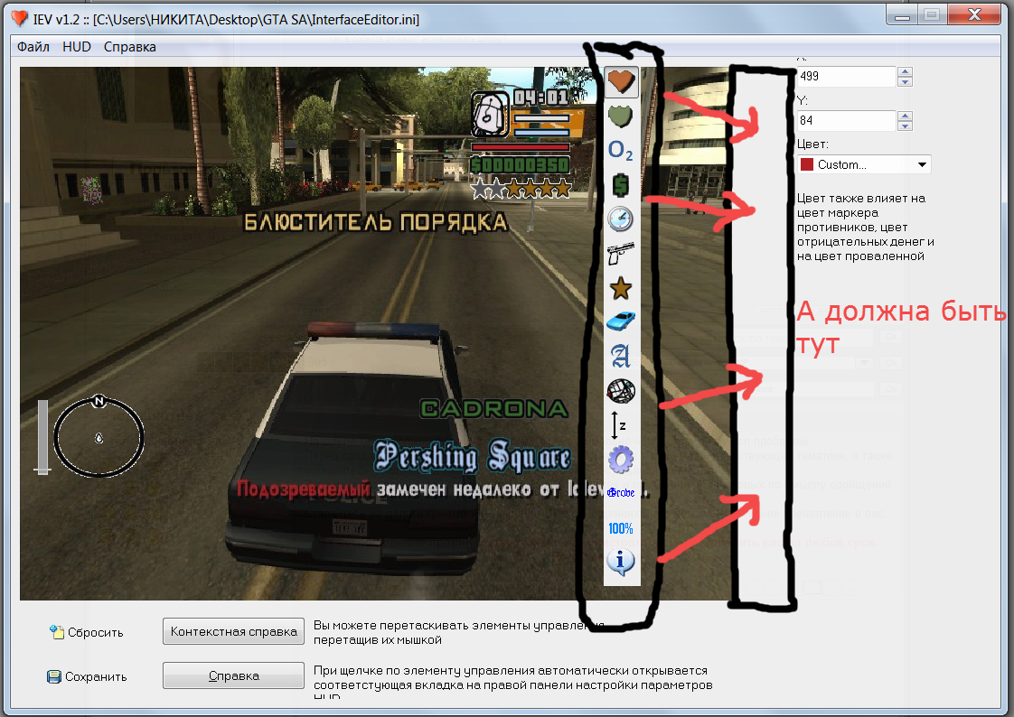This screenshot has height=717, width=1014.
Task: Select the gothic letter A icon
Action: (621, 355)
